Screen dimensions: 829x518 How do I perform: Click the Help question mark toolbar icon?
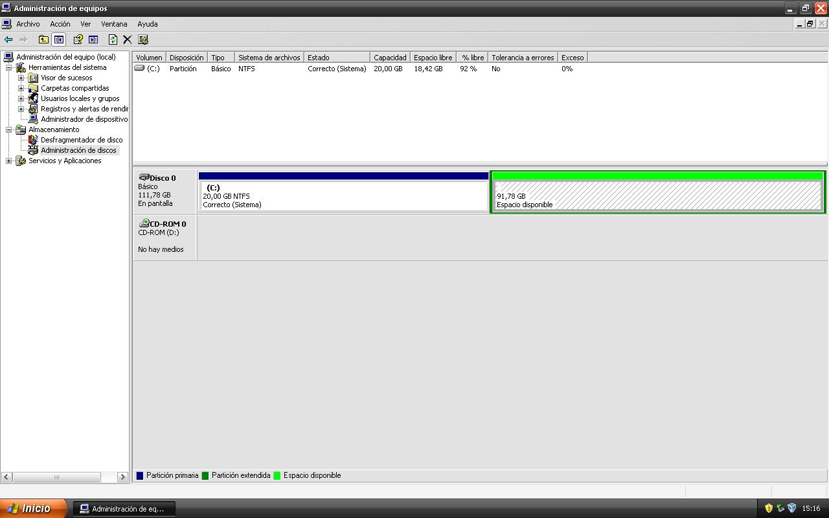[78, 39]
